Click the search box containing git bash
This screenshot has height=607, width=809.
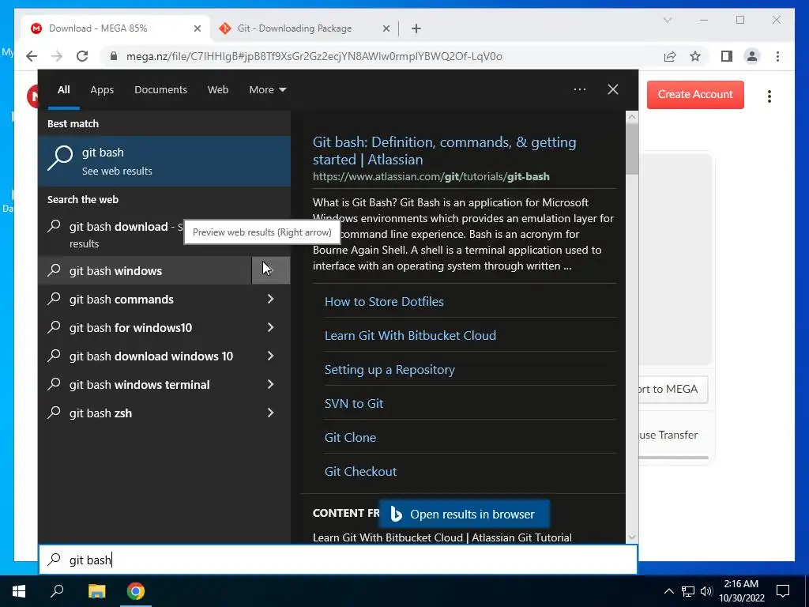click(338, 560)
